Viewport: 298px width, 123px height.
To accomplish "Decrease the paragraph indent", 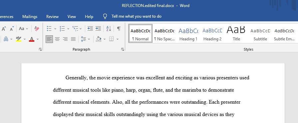I will coord(90,29).
